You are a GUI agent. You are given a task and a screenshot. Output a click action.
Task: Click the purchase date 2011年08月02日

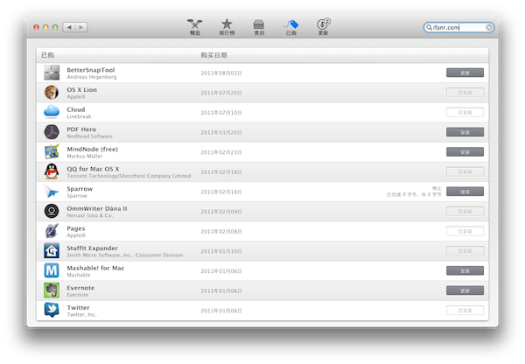[x=221, y=73]
